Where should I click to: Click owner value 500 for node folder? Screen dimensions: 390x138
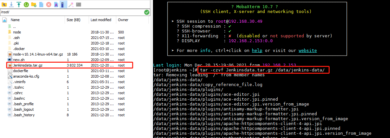coord(121,32)
